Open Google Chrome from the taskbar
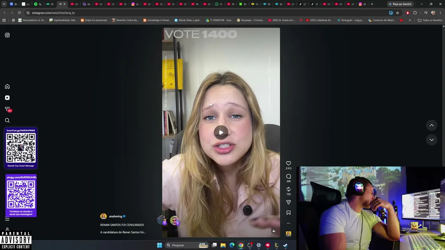The height and width of the screenshot is (250, 445). pos(241,245)
